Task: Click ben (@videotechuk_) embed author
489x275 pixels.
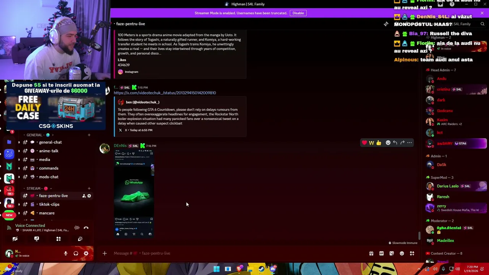Action: tap(142, 102)
